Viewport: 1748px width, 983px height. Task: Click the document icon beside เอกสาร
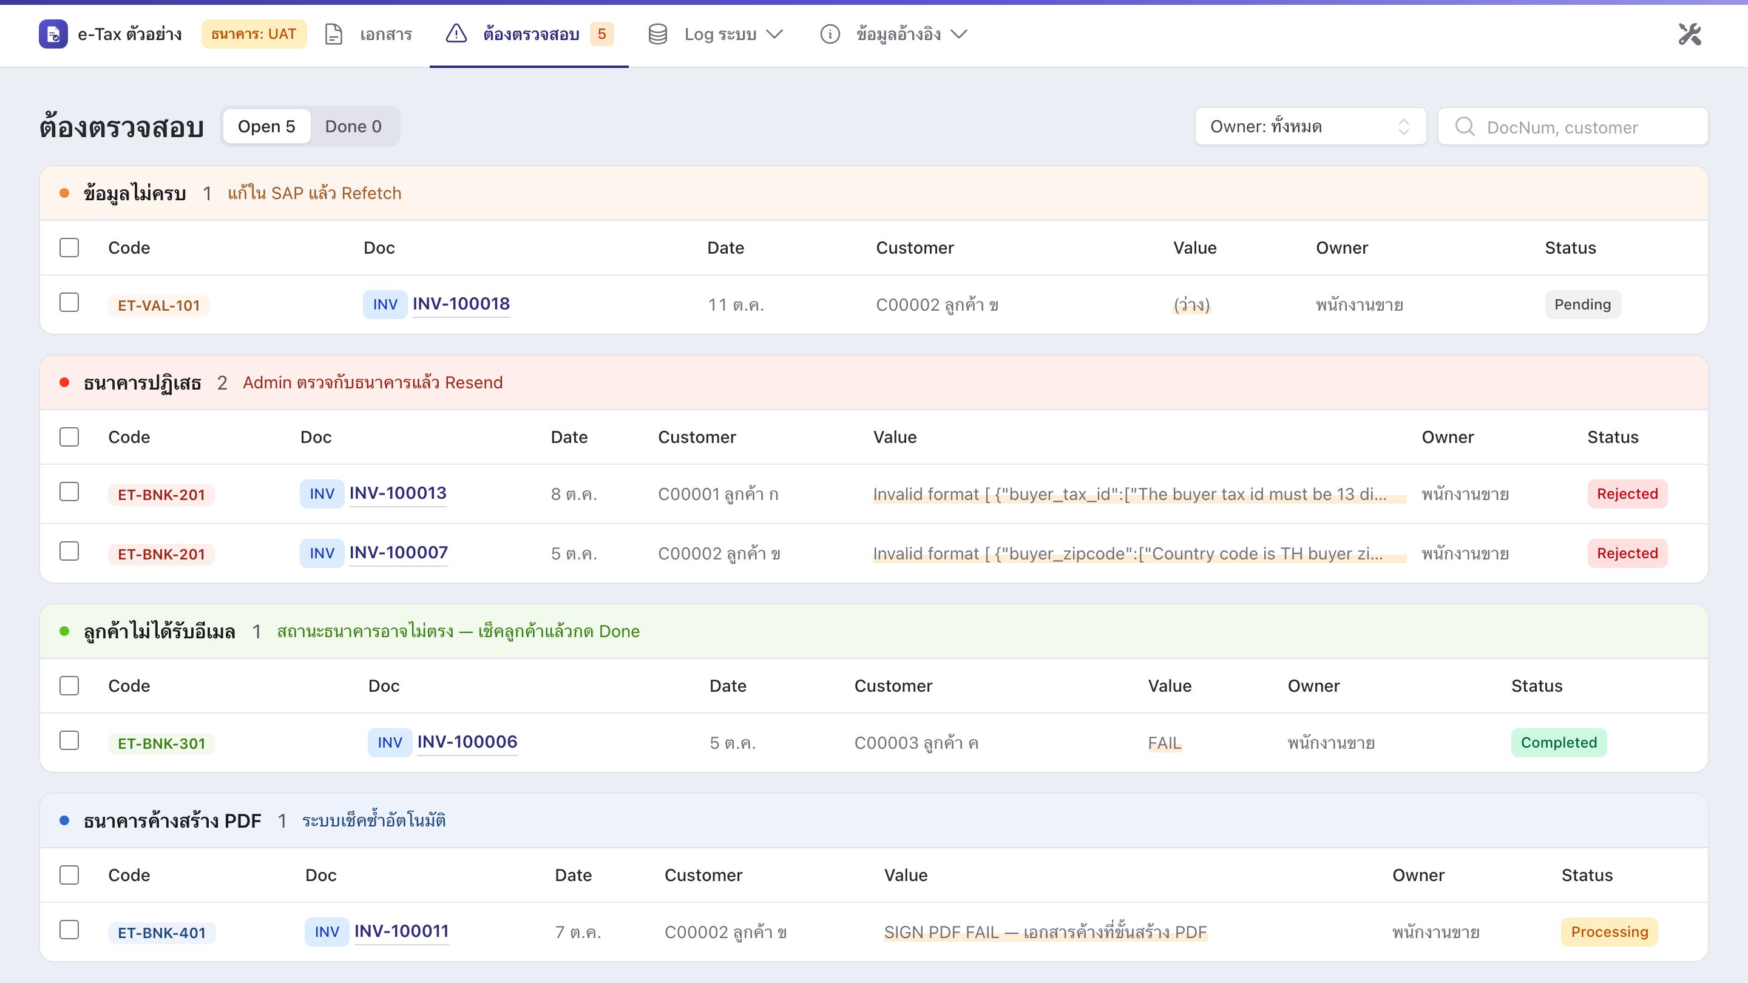point(333,34)
